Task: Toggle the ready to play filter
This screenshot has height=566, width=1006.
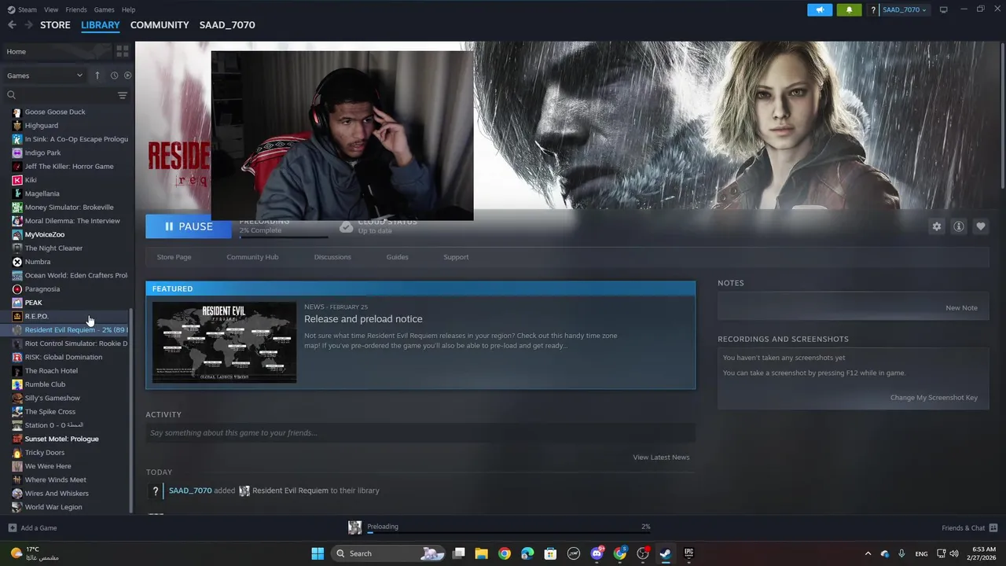Action: (x=128, y=75)
